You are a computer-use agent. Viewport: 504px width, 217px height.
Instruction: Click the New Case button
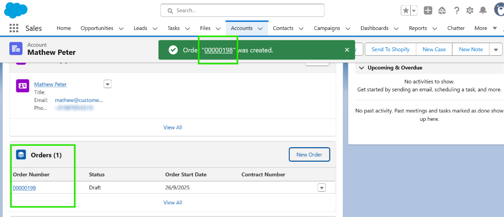[434, 49]
